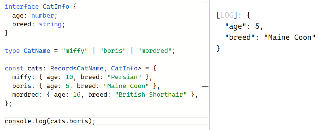Click the editor's vertical scrollbar marker

(x=205, y=87)
